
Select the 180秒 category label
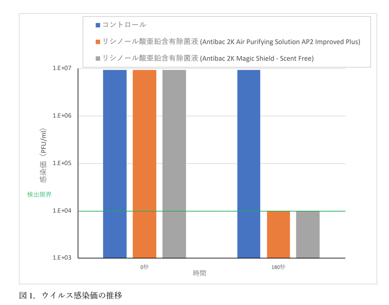click(x=279, y=267)
